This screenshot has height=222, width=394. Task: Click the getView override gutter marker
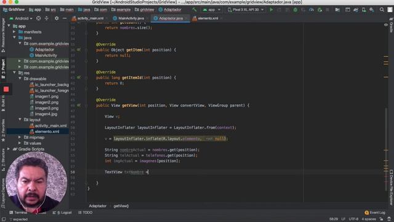[x=79, y=105]
